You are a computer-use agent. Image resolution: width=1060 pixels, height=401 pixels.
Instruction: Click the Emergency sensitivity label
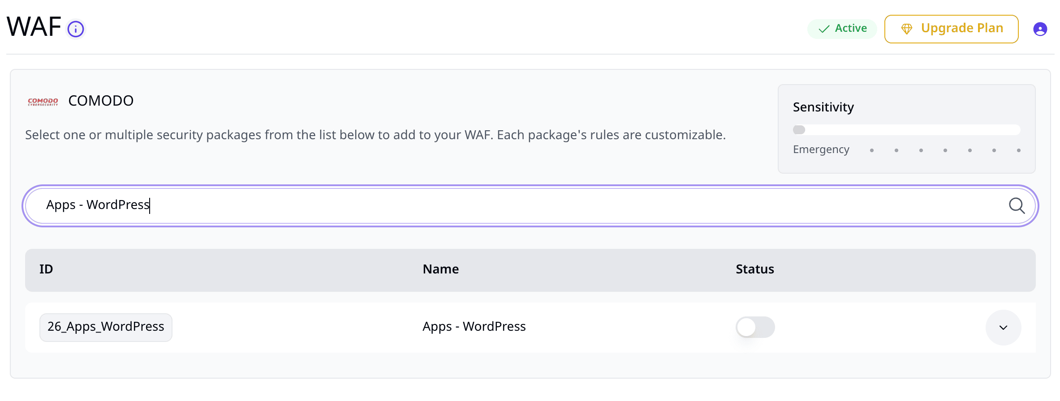tap(821, 149)
